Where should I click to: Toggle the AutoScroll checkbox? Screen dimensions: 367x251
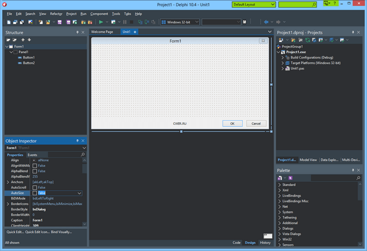[34, 187]
